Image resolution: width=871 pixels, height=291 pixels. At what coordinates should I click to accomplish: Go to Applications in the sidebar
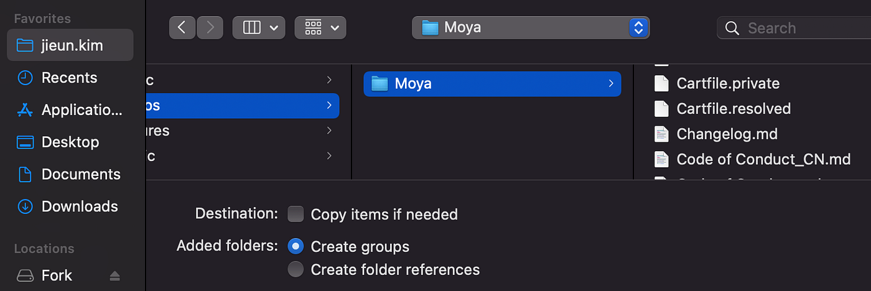click(x=70, y=110)
